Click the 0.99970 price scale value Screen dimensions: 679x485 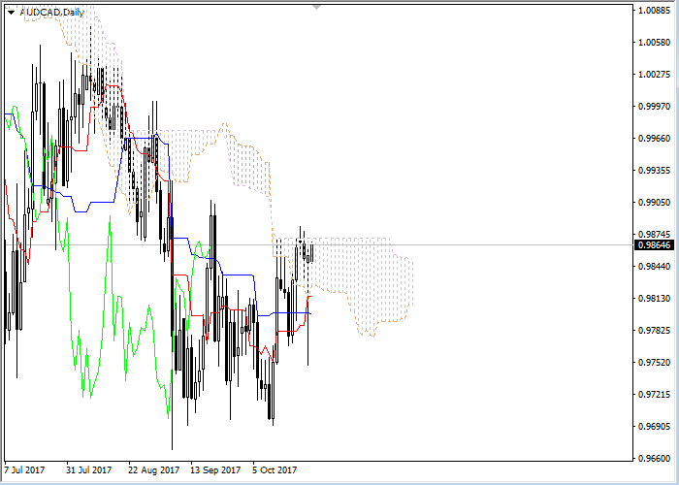tap(655, 106)
